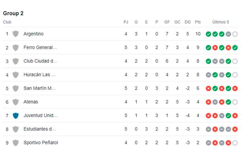Click Ferro General's last green win icon
242x160 pixels.
tap(235, 48)
